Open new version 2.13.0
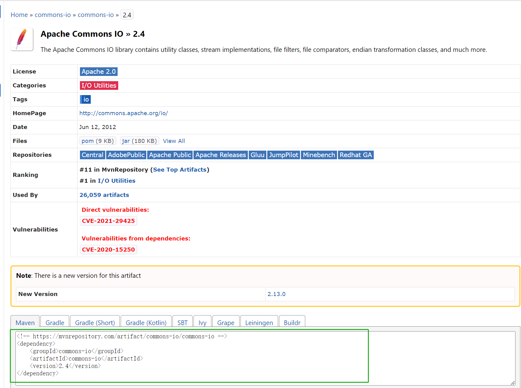This screenshot has width=521, height=388. point(277,294)
